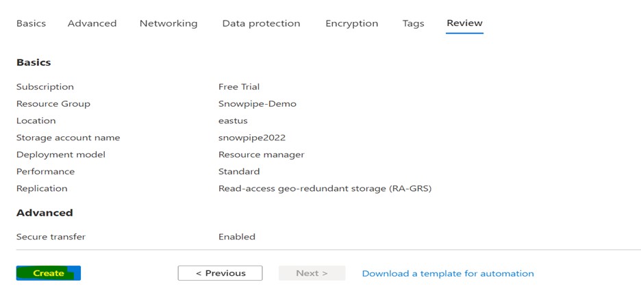Go to the Networking tab
Image resolution: width=641 pixels, height=295 pixels.
(x=168, y=23)
